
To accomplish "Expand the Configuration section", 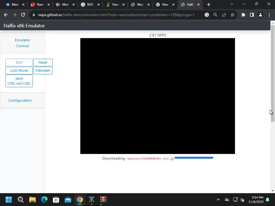I will coord(20,100).
